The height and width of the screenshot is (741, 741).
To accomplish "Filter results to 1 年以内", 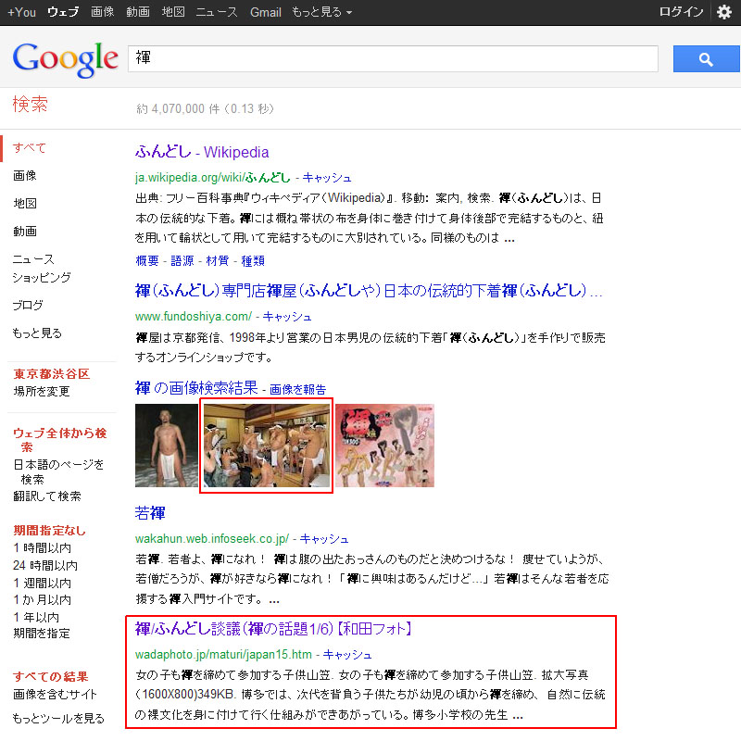I will point(36,617).
